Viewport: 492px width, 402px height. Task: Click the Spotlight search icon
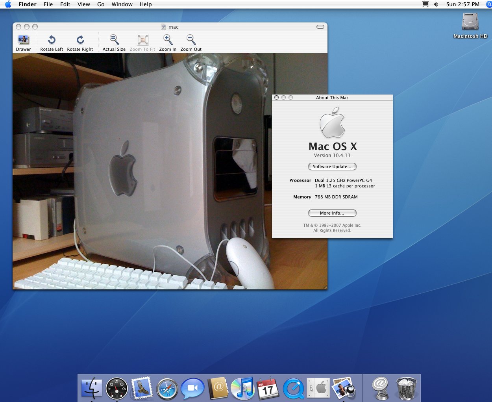tap(488, 4)
